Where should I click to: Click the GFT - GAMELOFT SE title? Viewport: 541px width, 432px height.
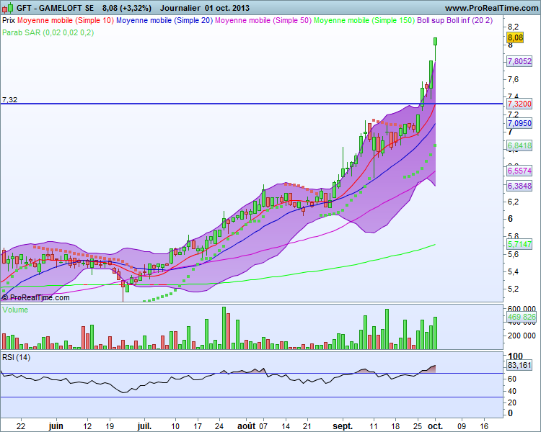56,8
